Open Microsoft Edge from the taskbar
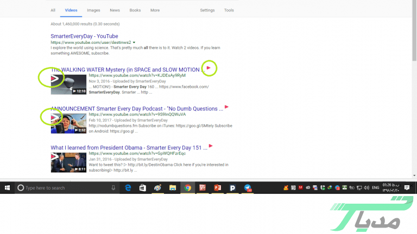 pos(129,188)
